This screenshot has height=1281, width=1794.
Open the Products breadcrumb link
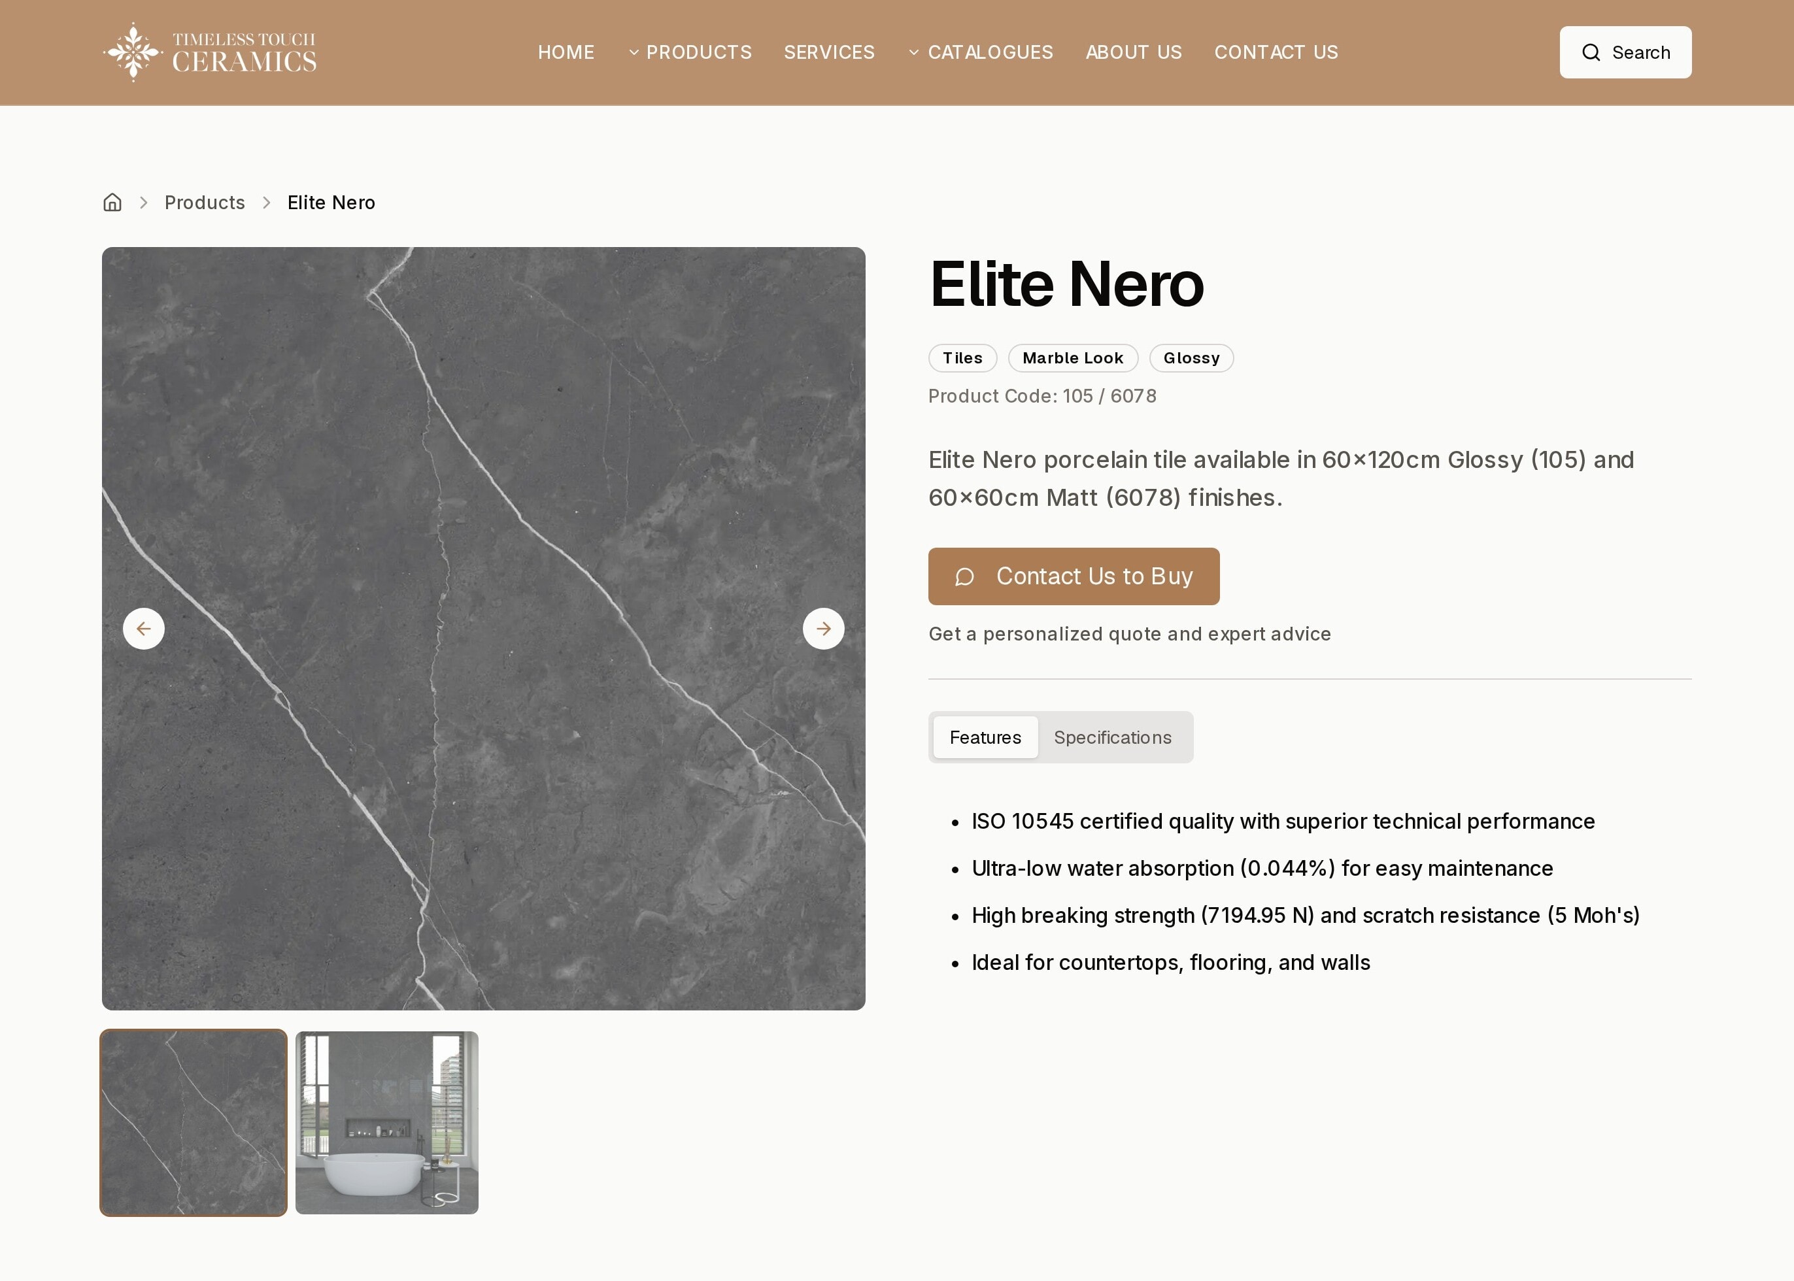205,203
